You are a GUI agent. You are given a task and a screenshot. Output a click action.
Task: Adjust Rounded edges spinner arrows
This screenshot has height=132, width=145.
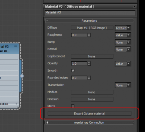(89, 78)
